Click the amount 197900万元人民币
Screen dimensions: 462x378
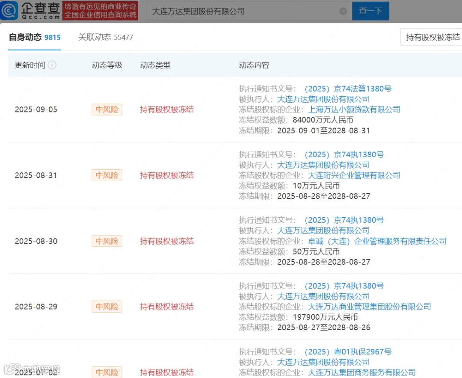point(325,317)
